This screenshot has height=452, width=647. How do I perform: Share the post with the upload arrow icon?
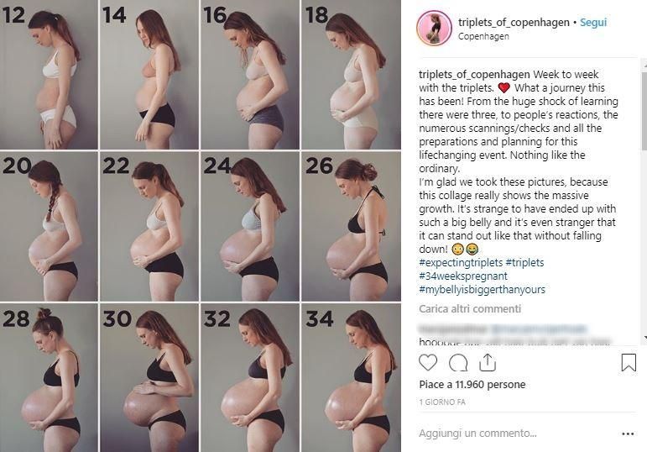[x=488, y=363]
